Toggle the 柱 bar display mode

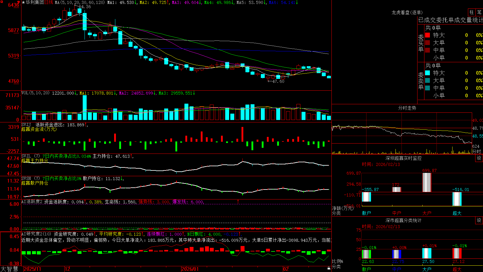(472, 12)
